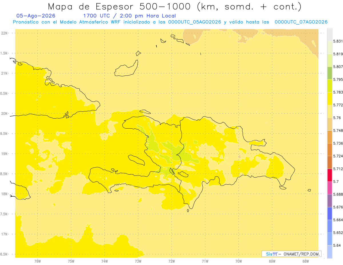Click the latitude label '21N'
Image resolution: width=343 pixels, height=265 pixels.
click(4, 73)
